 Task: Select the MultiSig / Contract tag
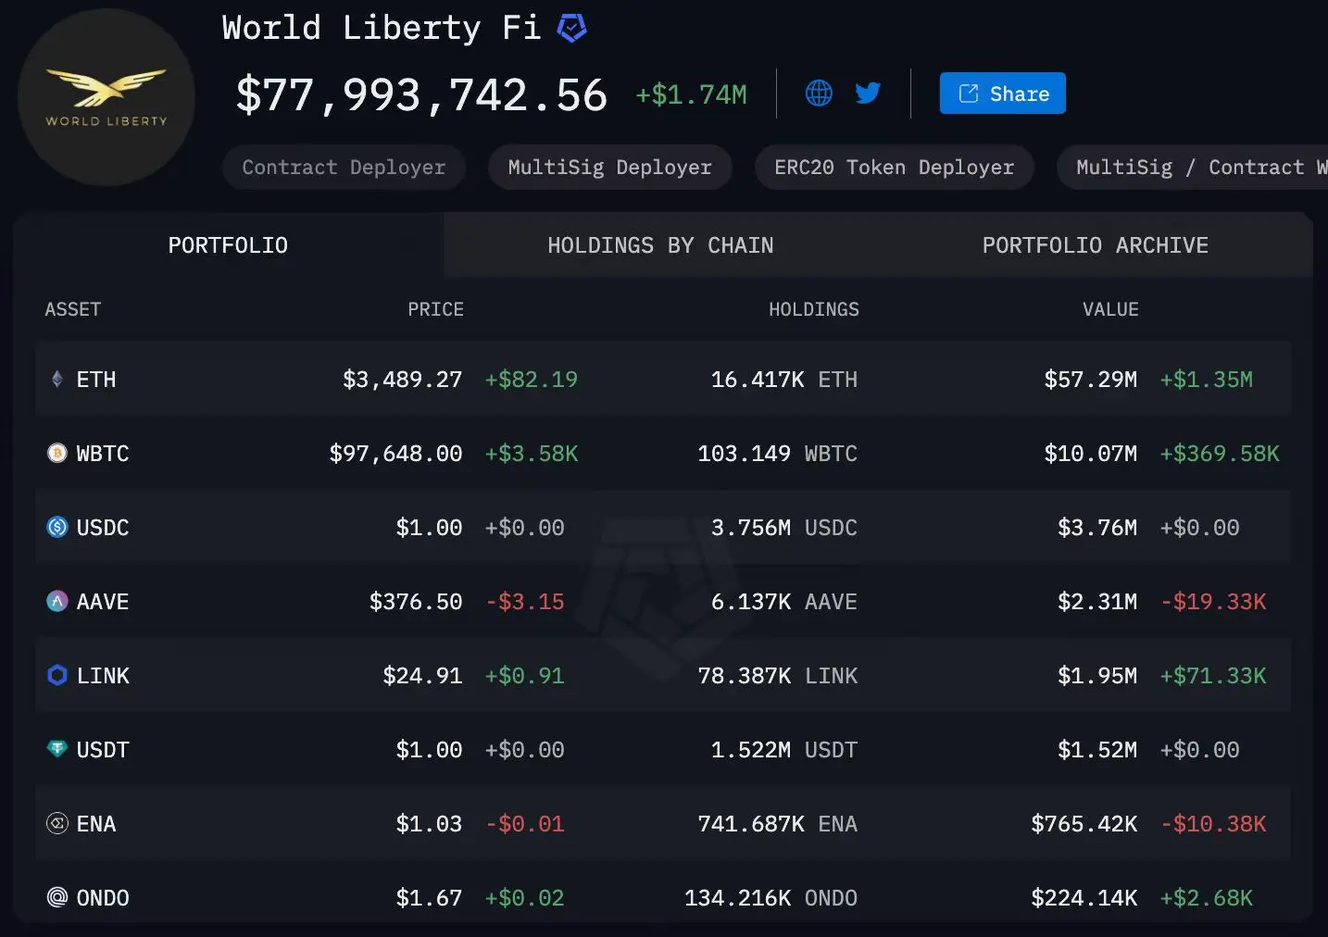point(1193,168)
